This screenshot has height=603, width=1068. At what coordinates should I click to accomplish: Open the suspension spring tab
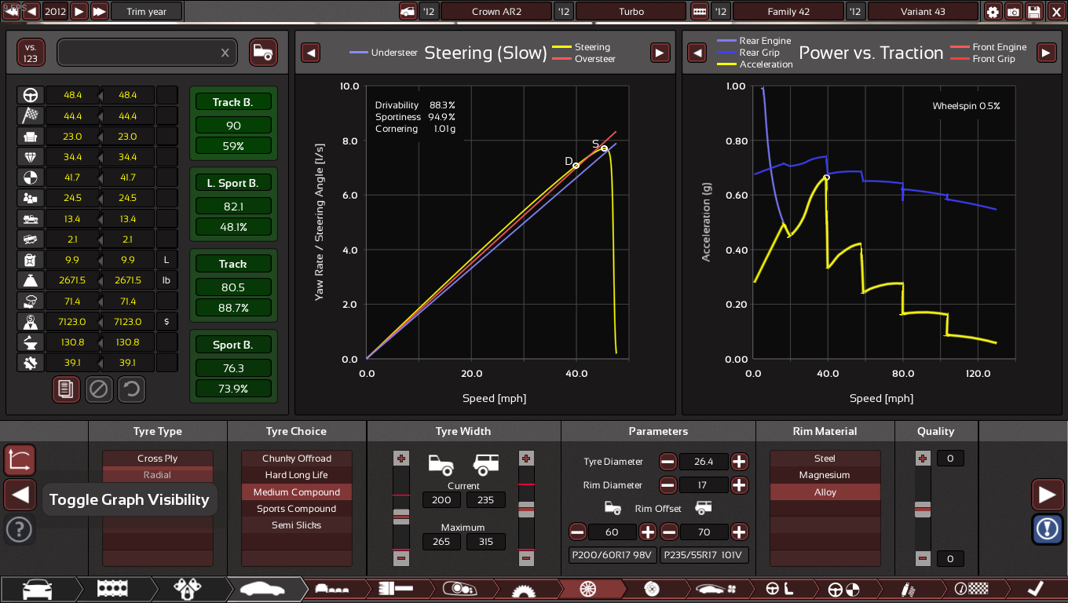[910, 590]
